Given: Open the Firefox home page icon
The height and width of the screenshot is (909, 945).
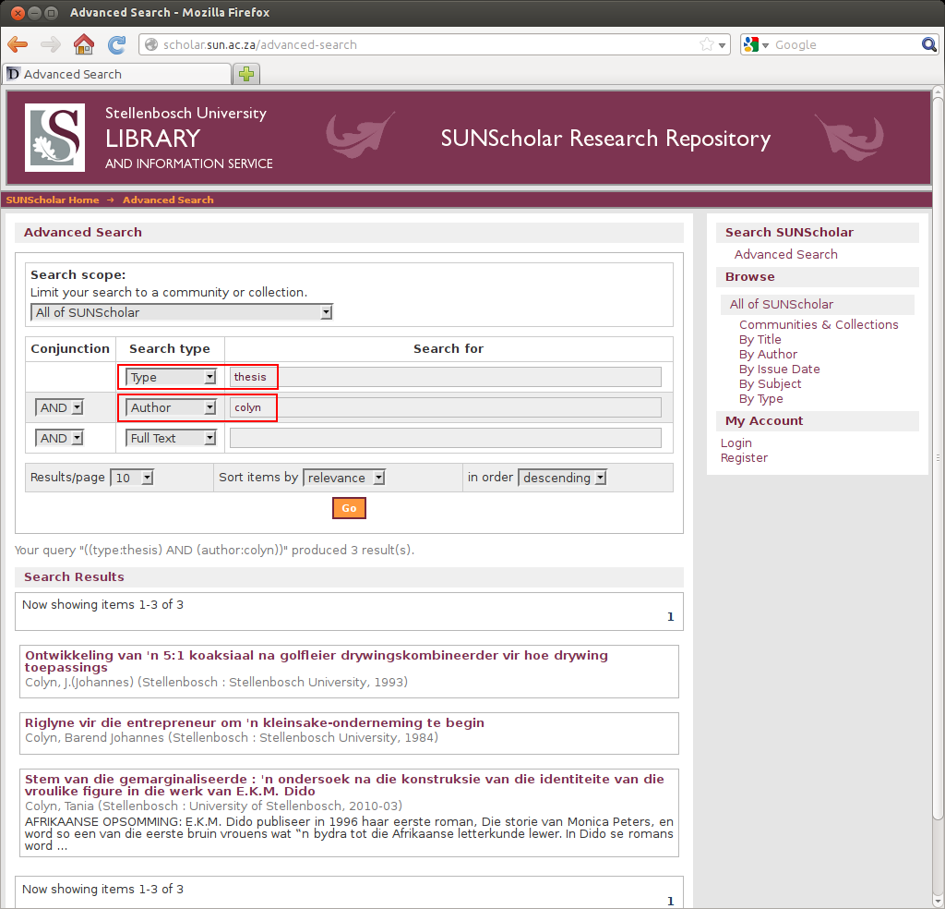Looking at the screenshot, I should pyautogui.click(x=84, y=44).
